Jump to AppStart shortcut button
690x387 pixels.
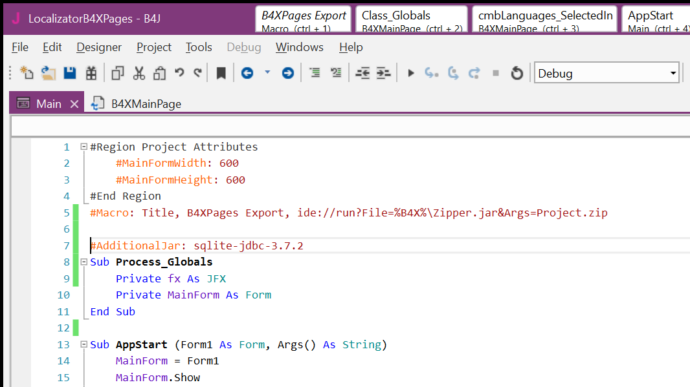tap(656, 19)
